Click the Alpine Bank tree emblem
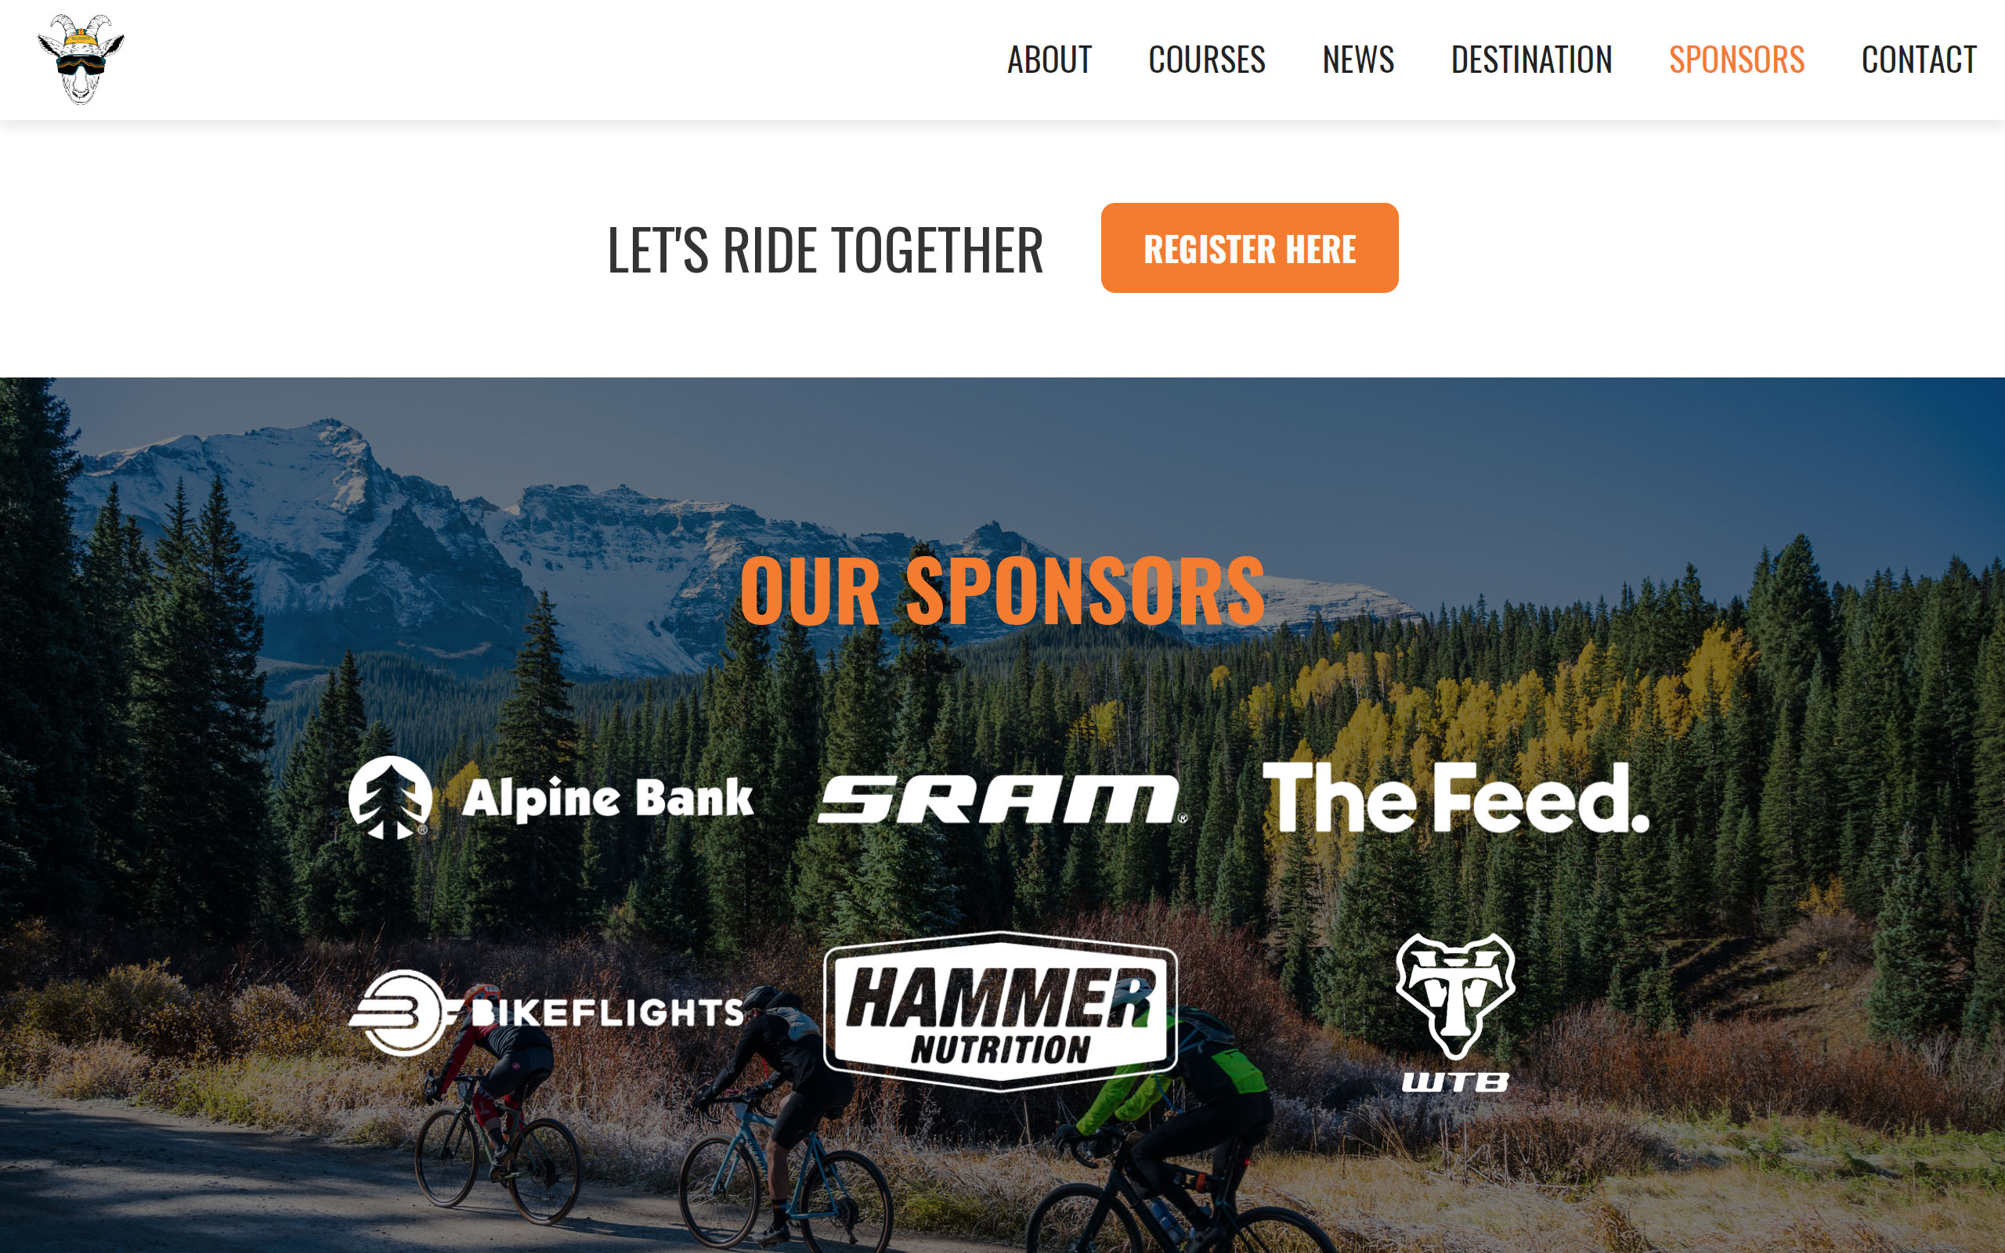The image size is (2005, 1253). tap(390, 797)
